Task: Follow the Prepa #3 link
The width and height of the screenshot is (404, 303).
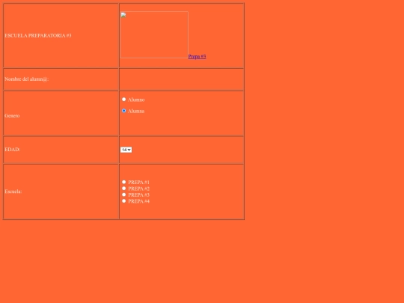Action: (x=197, y=56)
